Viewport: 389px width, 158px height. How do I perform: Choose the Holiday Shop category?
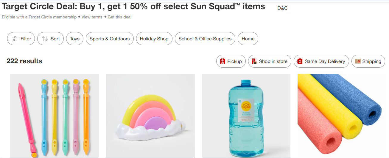pos(154,39)
